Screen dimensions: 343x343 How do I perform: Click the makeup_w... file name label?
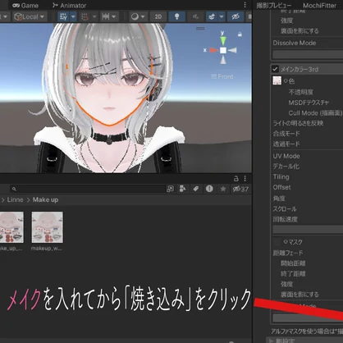46,249
